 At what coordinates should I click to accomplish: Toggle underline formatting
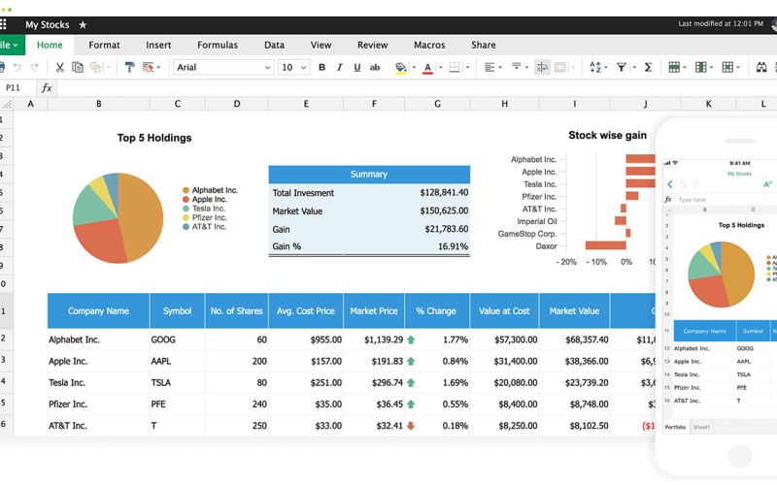pyautogui.click(x=356, y=67)
